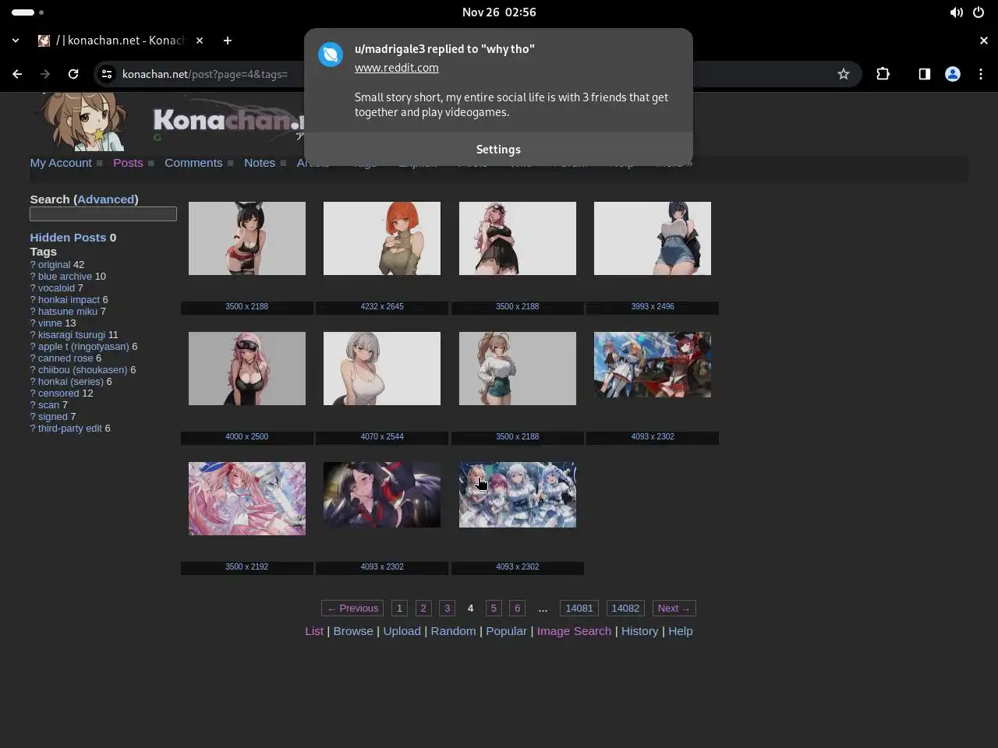Open the Browse footer link
Viewport: 998px width, 748px height.
[x=353, y=631]
